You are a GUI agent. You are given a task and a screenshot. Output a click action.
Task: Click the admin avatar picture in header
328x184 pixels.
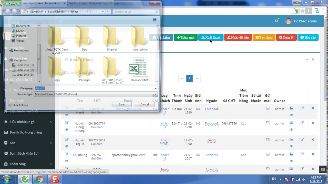289,21
